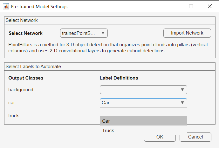The image size is (219, 148).
Task: Click the Output Classes column heading
Action: point(26,78)
